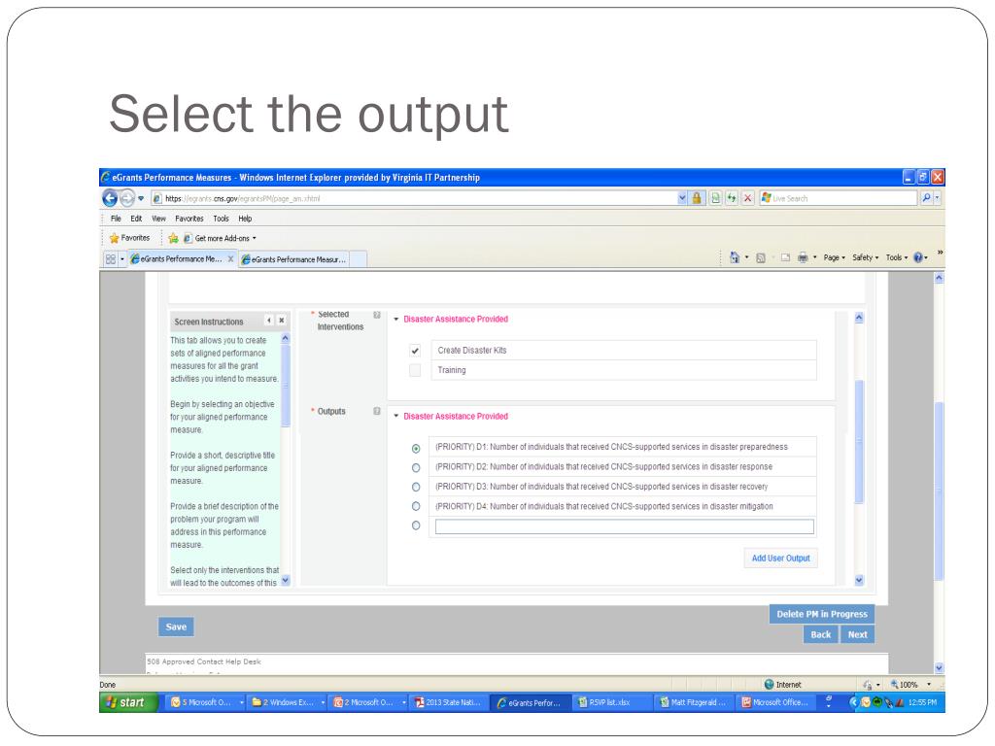The width and height of the screenshot is (995, 746).
Task: Click Delete PM in Progress button
Action: pos(822,614)
